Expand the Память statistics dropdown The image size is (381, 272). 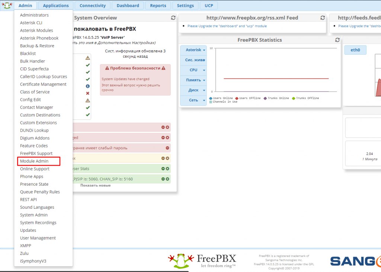point(193,80)
